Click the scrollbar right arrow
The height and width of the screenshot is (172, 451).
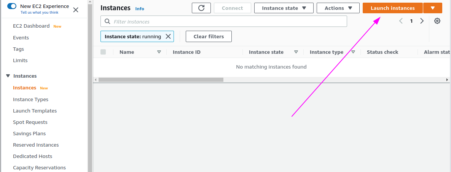(447, 80)
